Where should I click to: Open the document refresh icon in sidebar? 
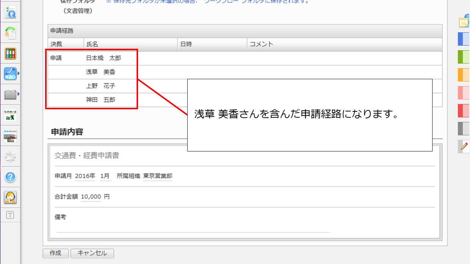(10, 33)
